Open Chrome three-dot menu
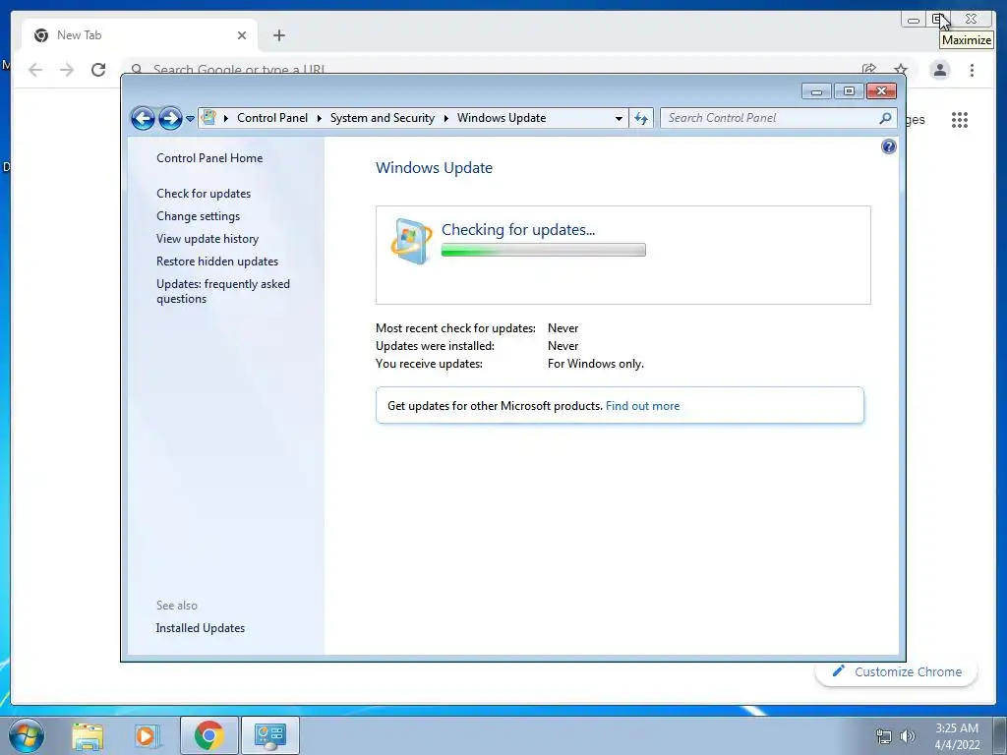1007x755 pixels. pos(972,70)
